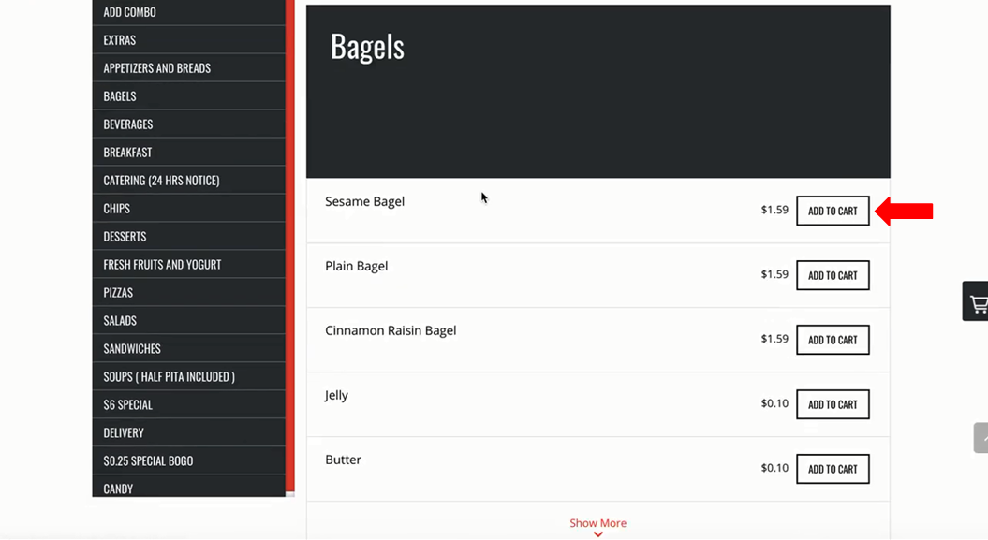Image resolution: width=988 pixels, height=540 pixels.
Task: Open the Pizzas category
Action: 188,293
